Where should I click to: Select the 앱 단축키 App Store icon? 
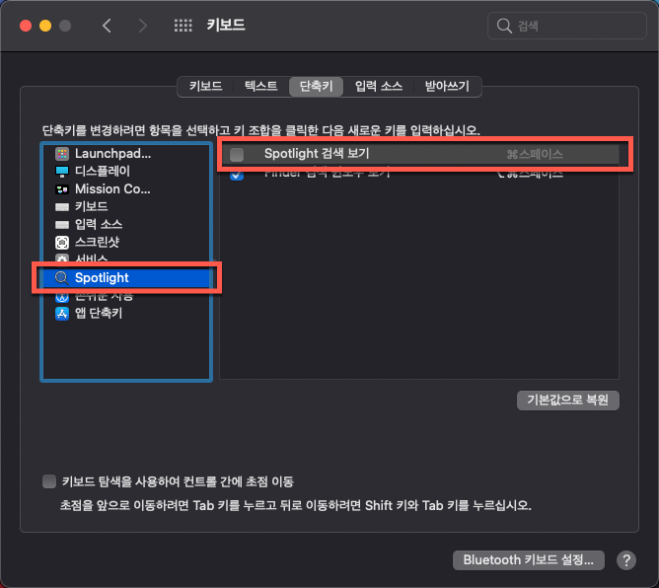[x=62, y=313]
